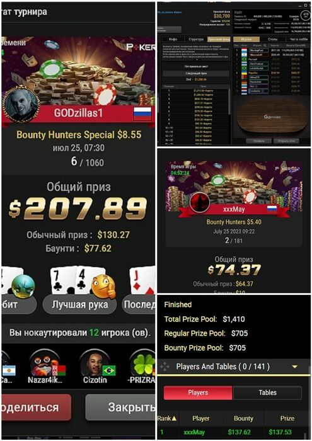Sort players by Rank column arrow

[174, 418]
